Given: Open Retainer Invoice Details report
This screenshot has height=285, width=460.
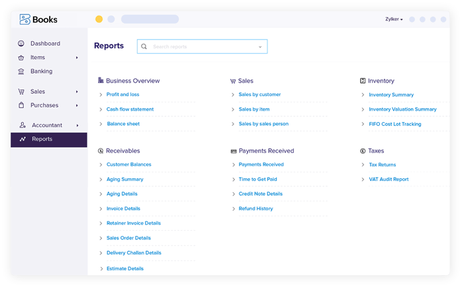Looking at the screenshot, I should tap(134, 223).
